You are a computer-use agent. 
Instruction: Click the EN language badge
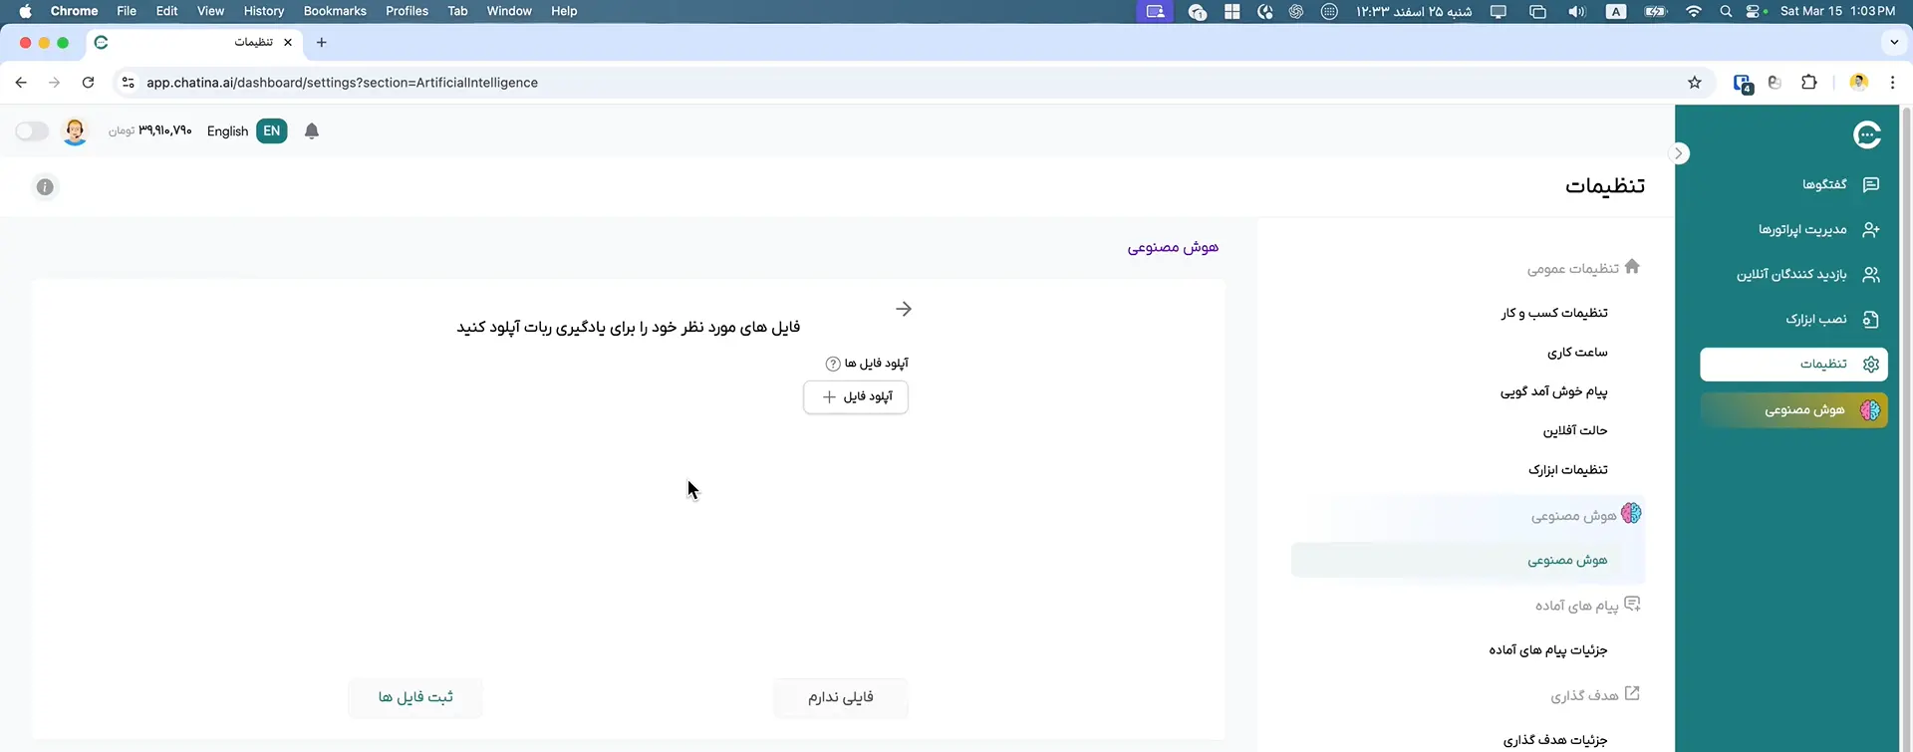271,131
